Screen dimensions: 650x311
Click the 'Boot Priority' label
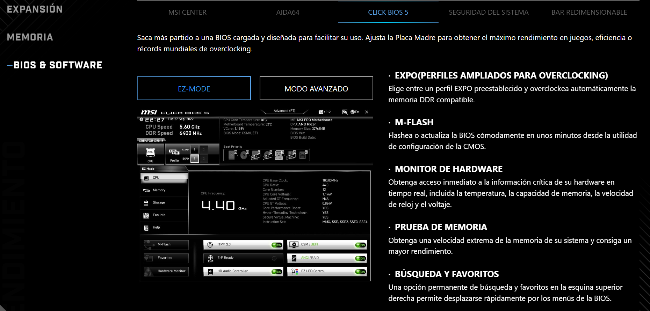pos(233,147)
